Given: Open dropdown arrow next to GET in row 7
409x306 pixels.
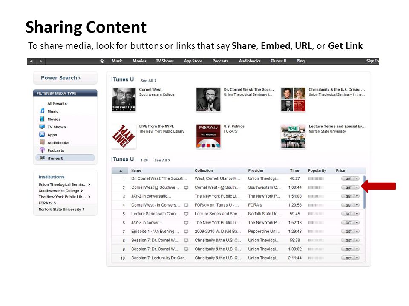Looking at the screenshot, I should pos(357,232).
